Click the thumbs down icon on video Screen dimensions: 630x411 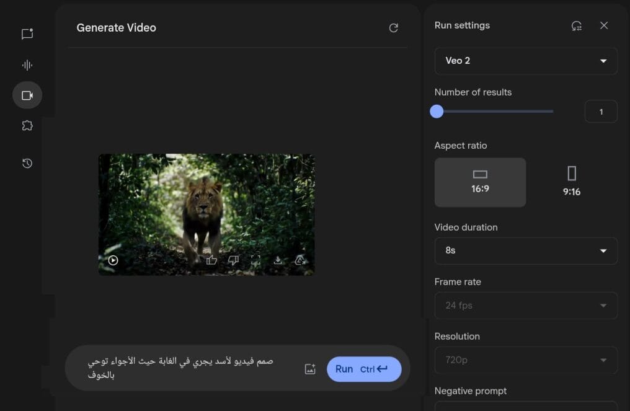coord(234,260)
